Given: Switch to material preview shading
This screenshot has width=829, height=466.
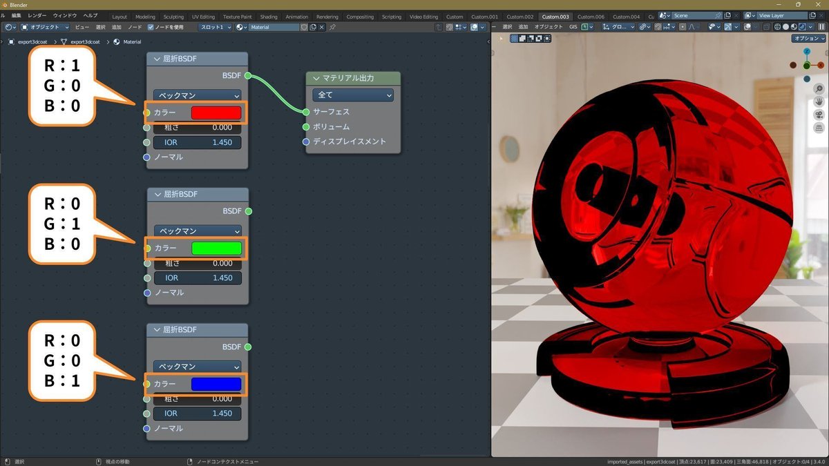Looking at the screenshot, I should (794, 27).
